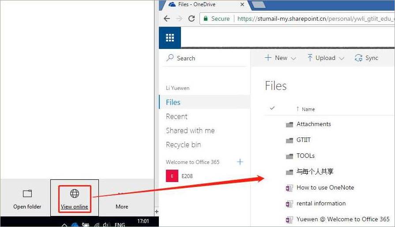
Task: Click the OneDrive cloud tray icon
Action: (75, 224)
